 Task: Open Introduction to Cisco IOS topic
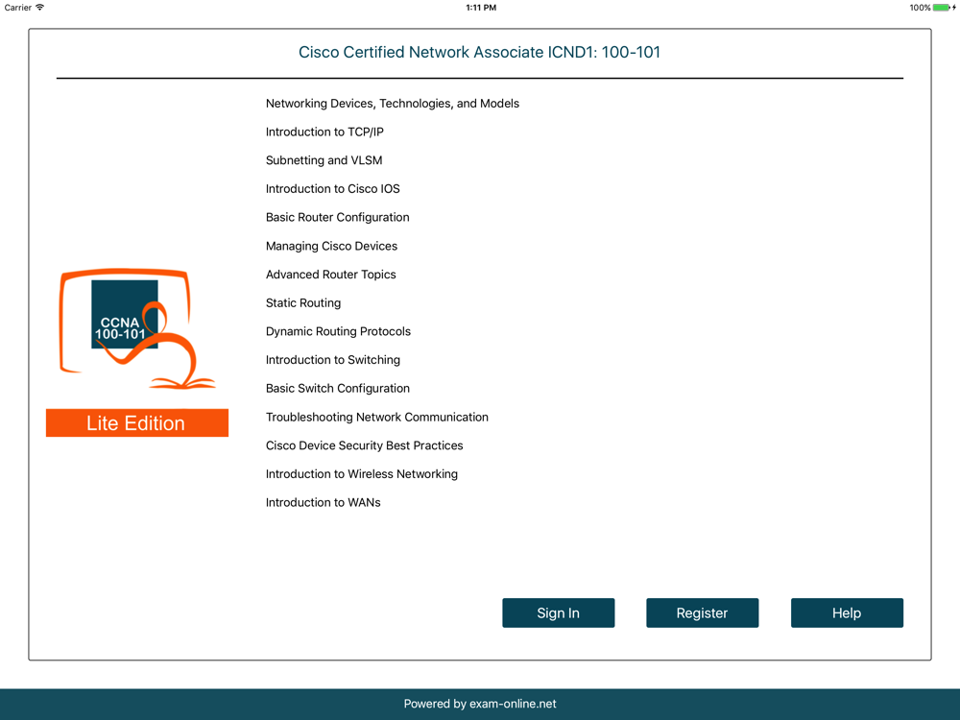coord(332,189)
